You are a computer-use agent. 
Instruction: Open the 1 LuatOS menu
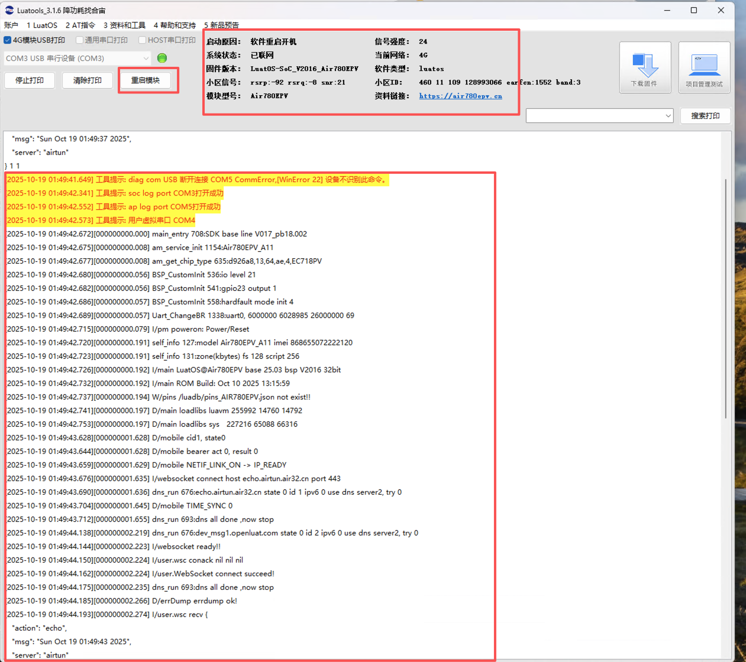point(42,25)
